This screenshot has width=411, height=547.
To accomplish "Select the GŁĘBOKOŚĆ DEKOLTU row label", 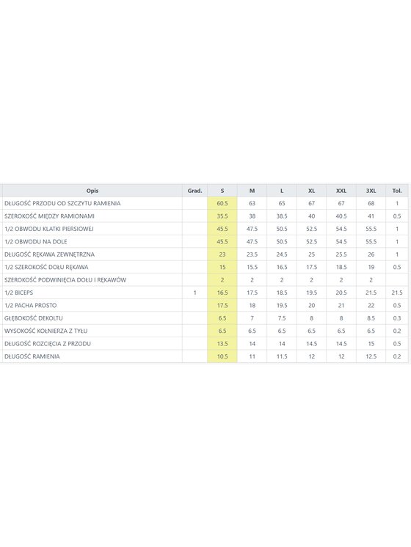I will [34, 318].
